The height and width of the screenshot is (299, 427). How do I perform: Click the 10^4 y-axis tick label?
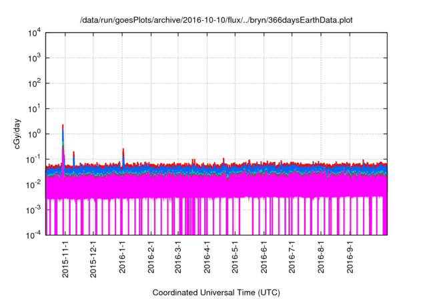click(35, 33)
